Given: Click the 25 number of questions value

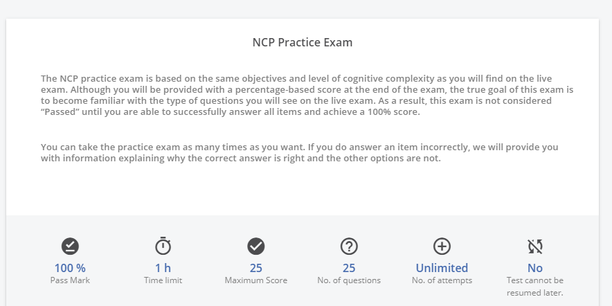Looking at the screenshot, I should click(349, 268).
